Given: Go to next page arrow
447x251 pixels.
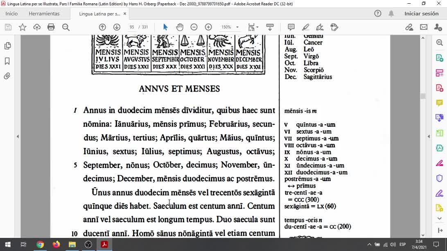Looking at the screenshot, I should coord(117,27).
